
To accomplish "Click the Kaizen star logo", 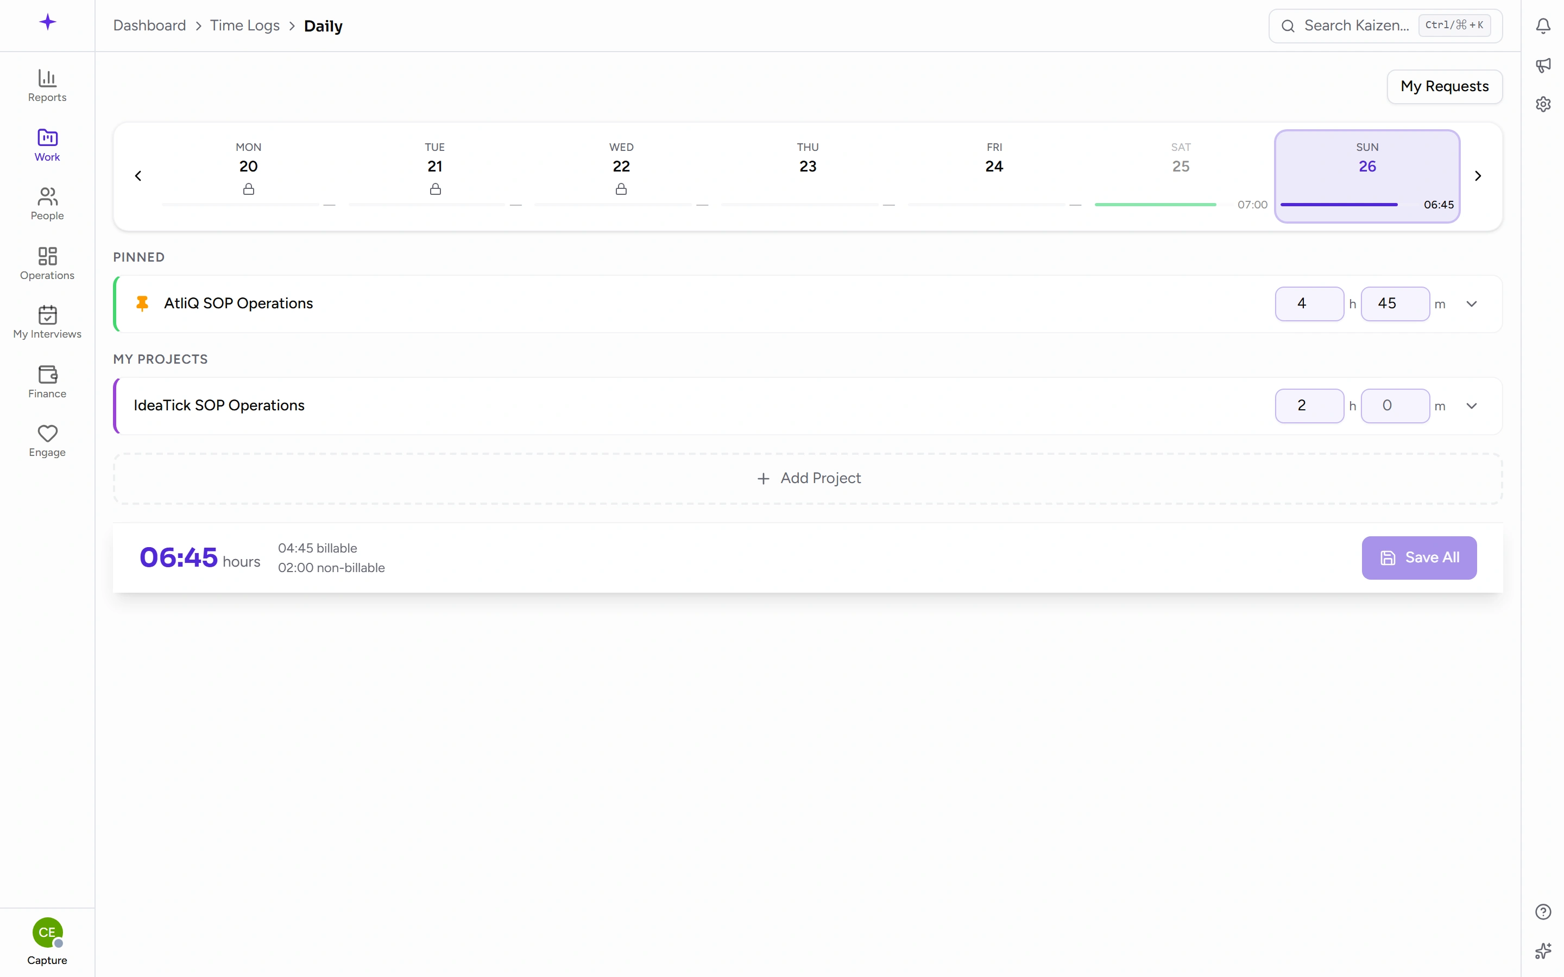I will tap(47, 22).
